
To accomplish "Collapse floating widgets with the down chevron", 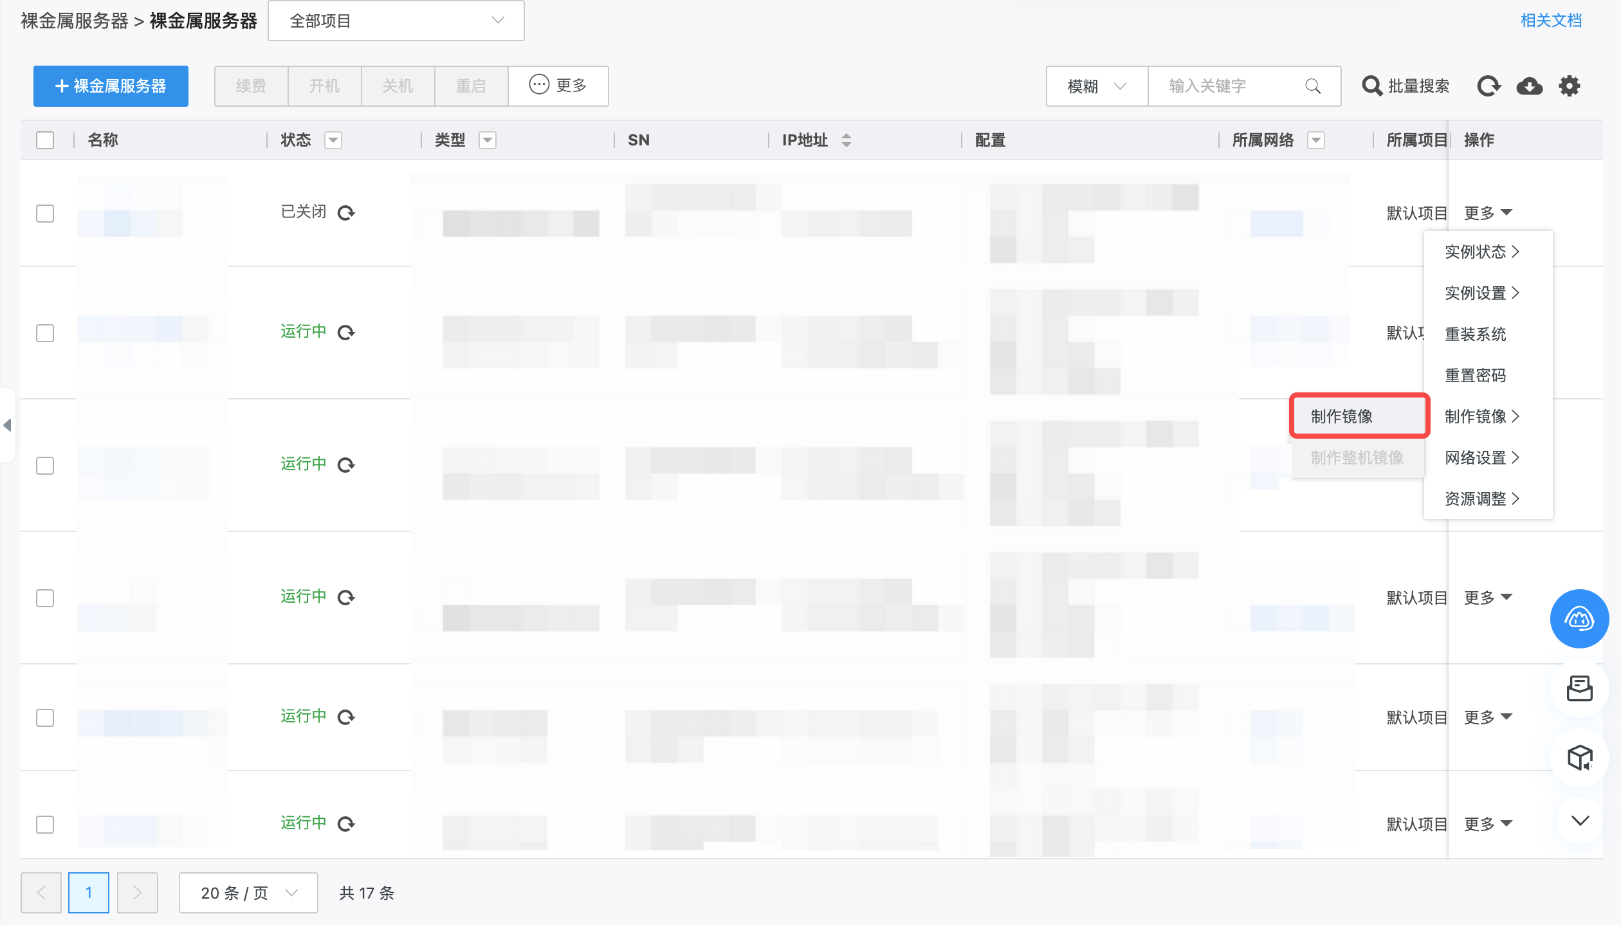I will pos(1579,820).
